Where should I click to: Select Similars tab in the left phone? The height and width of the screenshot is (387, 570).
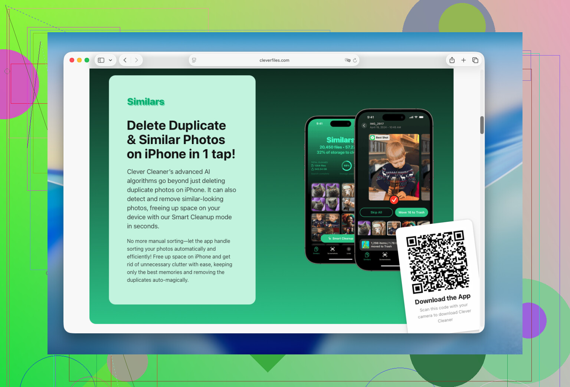pyautogui.click(x=316, y=251)
